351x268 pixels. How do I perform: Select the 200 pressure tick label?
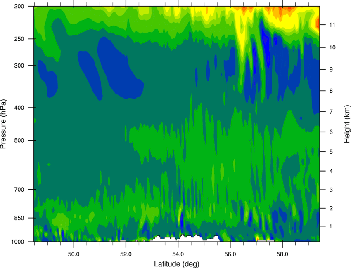click(x=19, y=6)
